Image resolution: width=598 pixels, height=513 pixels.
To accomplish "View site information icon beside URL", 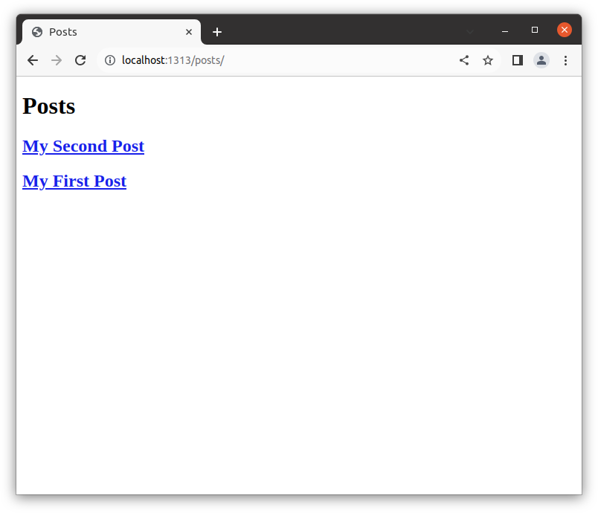I will (x=110, y=60).
